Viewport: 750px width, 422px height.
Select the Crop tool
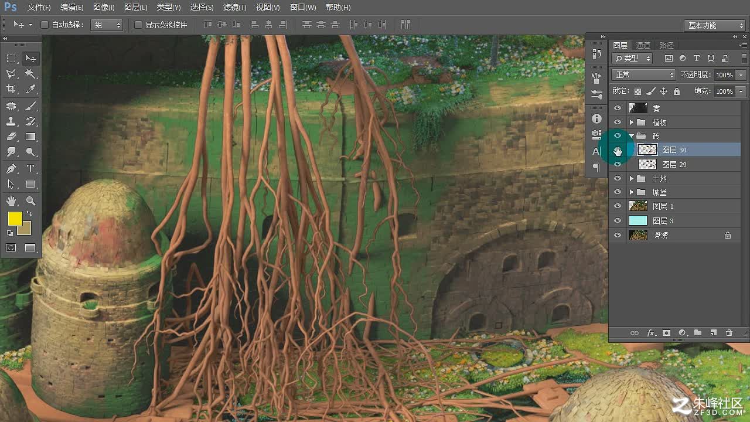click(x=11, y=89)
